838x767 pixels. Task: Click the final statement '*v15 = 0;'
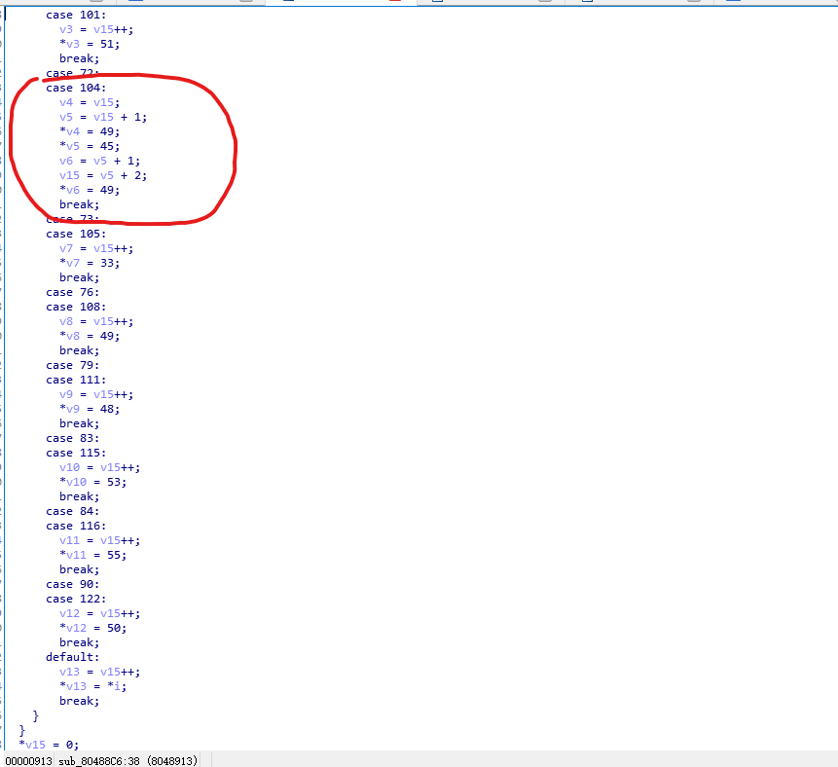pyautogui.click(x=50, y=745)
